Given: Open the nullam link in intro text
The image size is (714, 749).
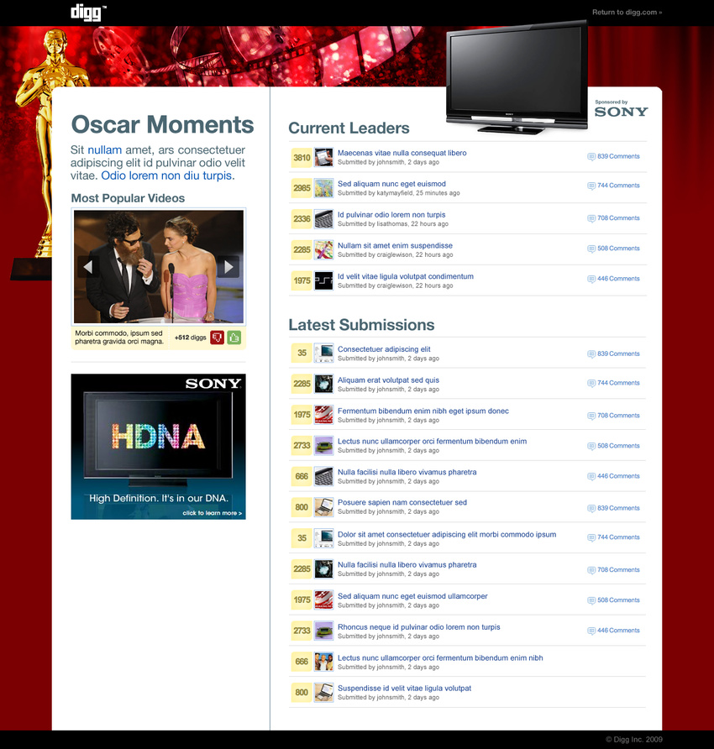Looking at the screenshot, I should point(105,150).
